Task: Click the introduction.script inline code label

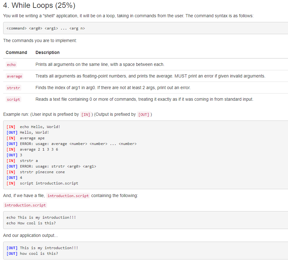Action: coord(68,195)
